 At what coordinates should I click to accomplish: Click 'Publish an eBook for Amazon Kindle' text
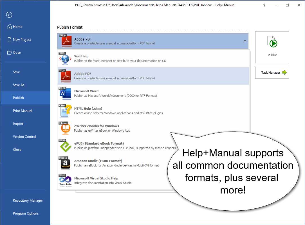tap(116, 165)
